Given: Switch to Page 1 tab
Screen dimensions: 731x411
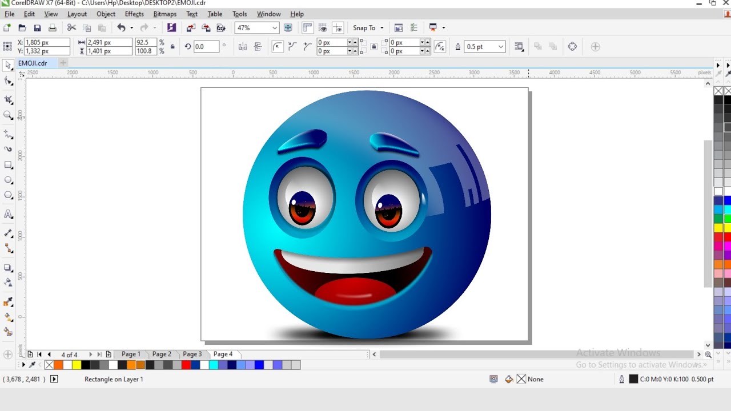Looking at the screenshot, I should tap(131, 354).
